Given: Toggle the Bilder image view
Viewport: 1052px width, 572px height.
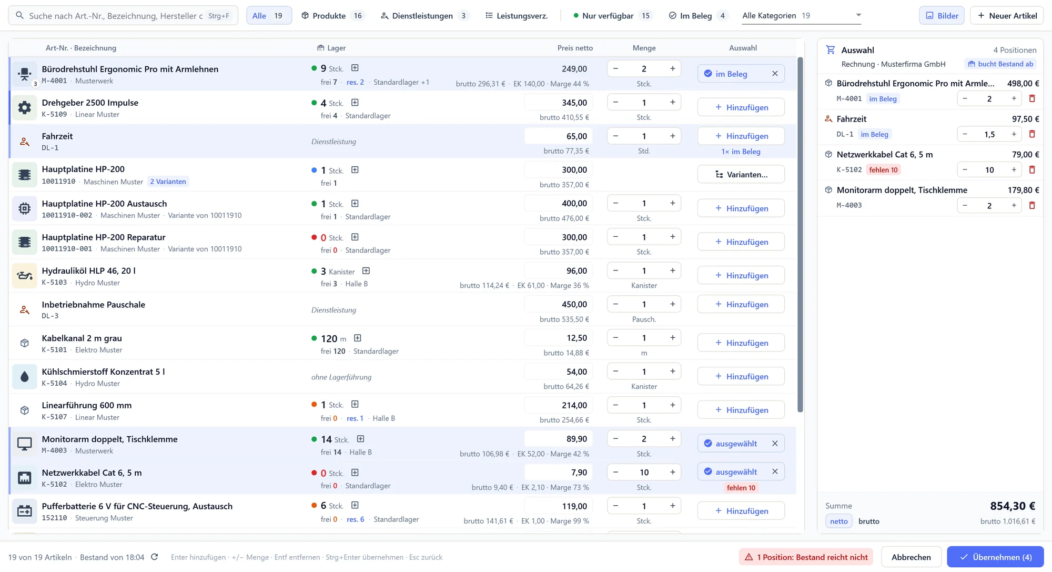Looking at the screenshot, I should [942, 16].
